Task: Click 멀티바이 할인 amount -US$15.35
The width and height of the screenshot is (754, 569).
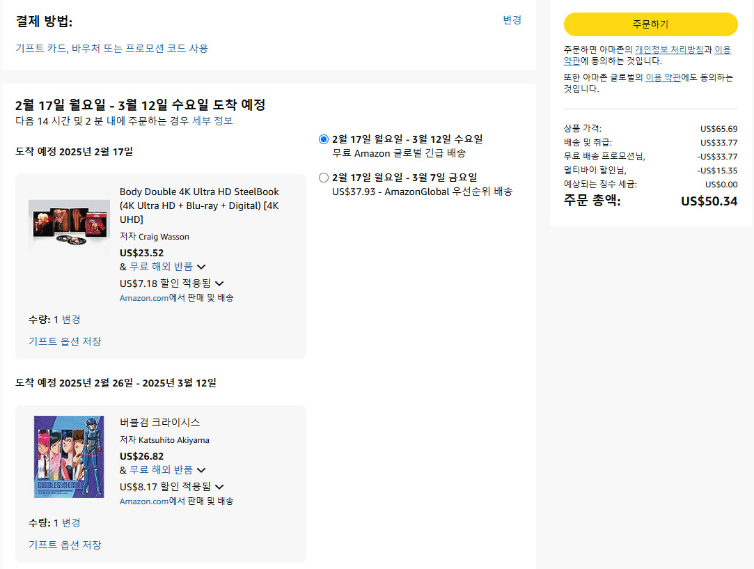Action: [x=717, y=171]
